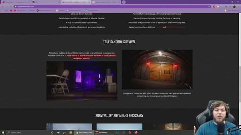Click 'Planned full modding support' line

157,14
